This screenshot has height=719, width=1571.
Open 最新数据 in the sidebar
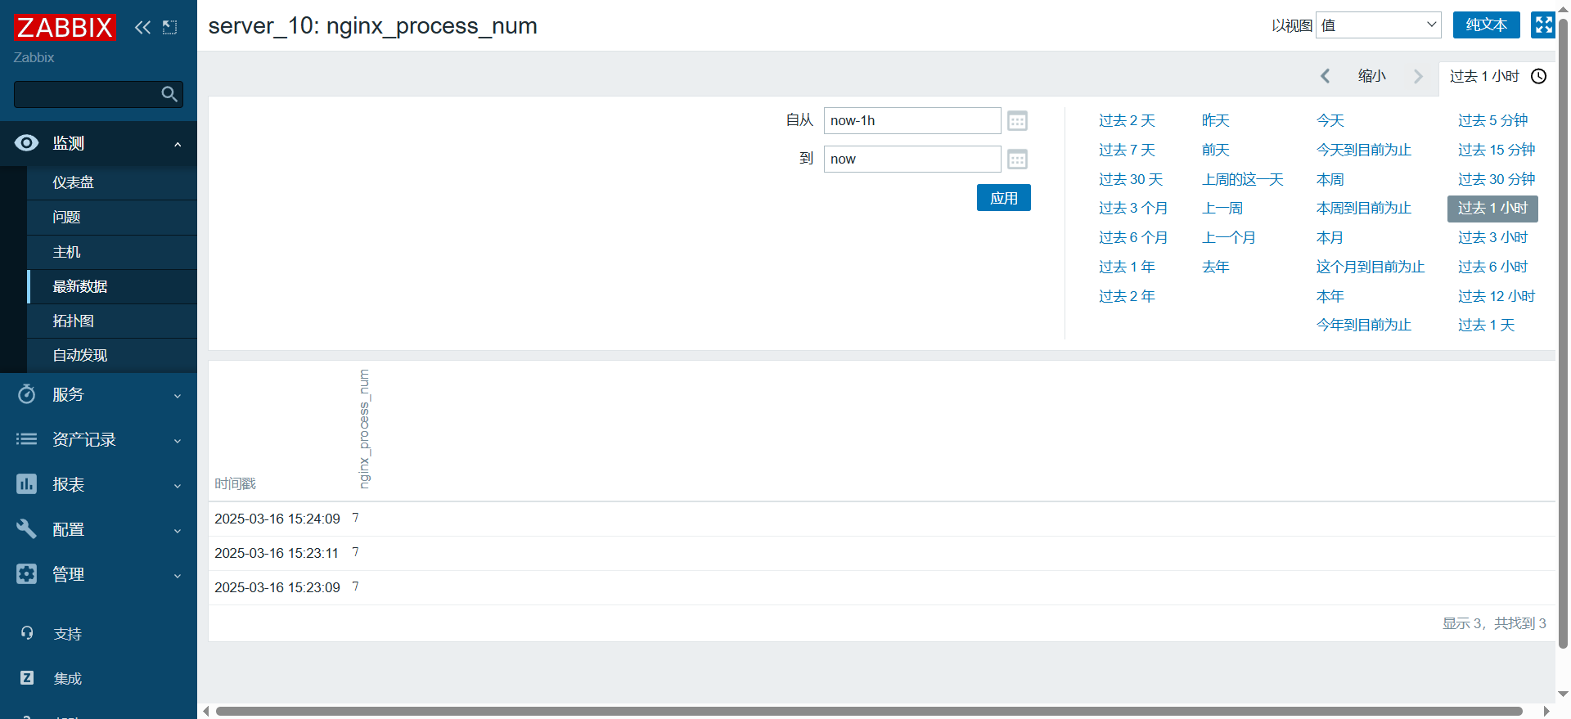(x=80, y=287)
